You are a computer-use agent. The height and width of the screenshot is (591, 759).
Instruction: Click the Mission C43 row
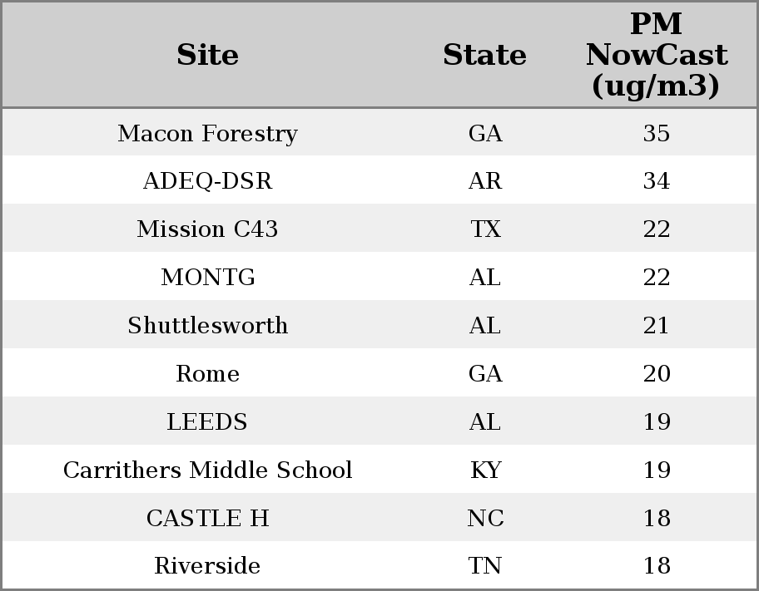pos(379,228)
